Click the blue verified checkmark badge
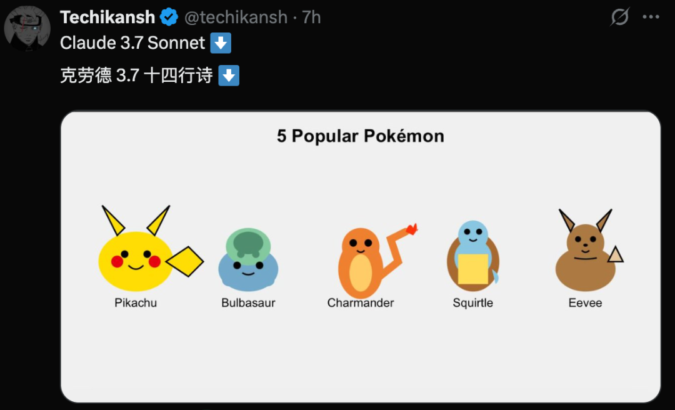The image size is (675, 410). [169, 17]
